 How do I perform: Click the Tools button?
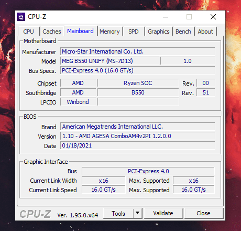(x=118, y=213)
